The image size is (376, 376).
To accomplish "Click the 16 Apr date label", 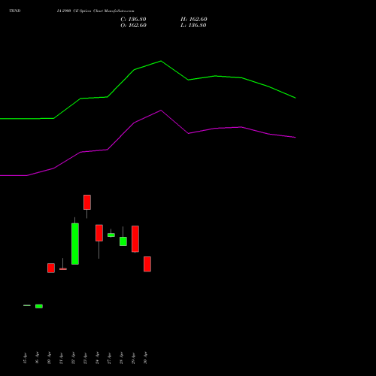I will tap(37, 358).
